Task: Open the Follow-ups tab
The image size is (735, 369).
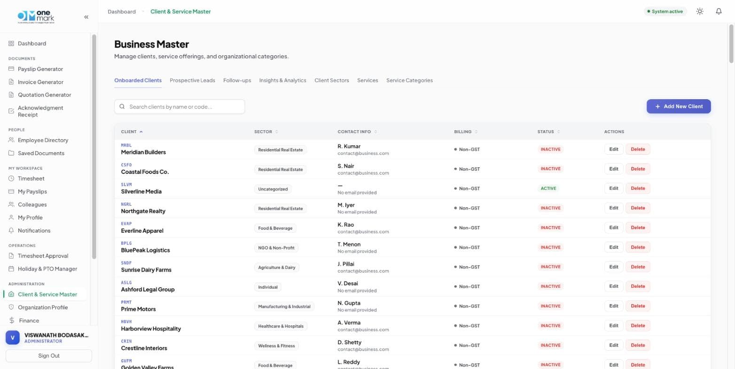Action: [237, 80]
